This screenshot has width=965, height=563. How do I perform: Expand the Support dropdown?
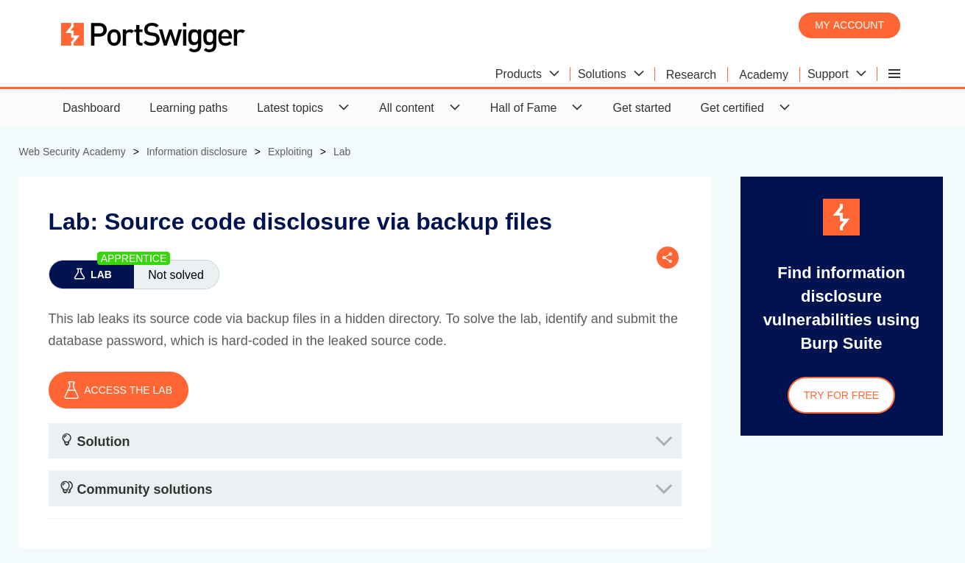(837, 74)
